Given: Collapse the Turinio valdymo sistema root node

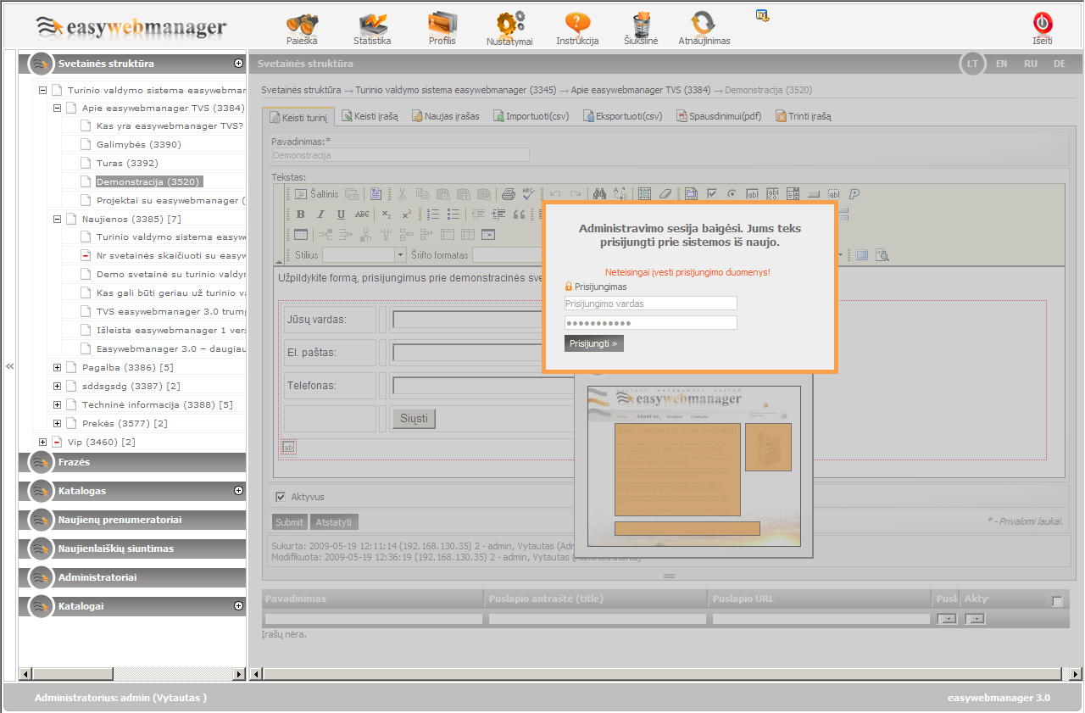Looking at the screenshot, I should click(x=43, y=90).
